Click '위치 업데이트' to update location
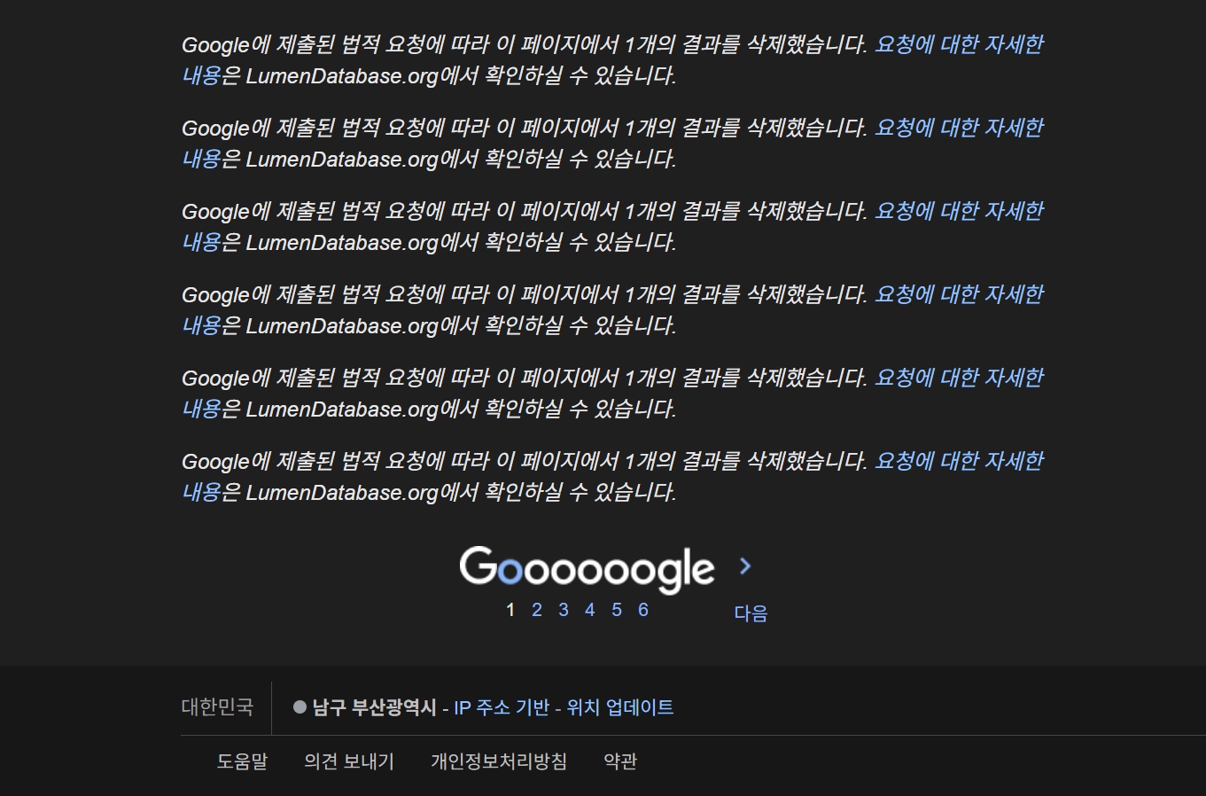The width and height of the screenshot is (1206, 796). tap(619, 707)
